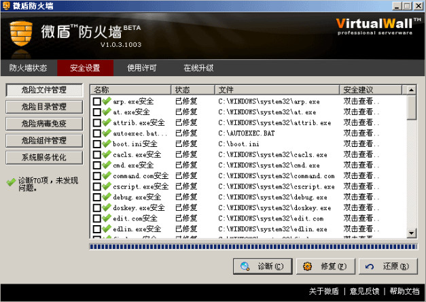This screenshot has width=426, height=302.
Task: Open 危险目录管理 in the sidebar
Action: pyautogui.click(x=44, y=107)
